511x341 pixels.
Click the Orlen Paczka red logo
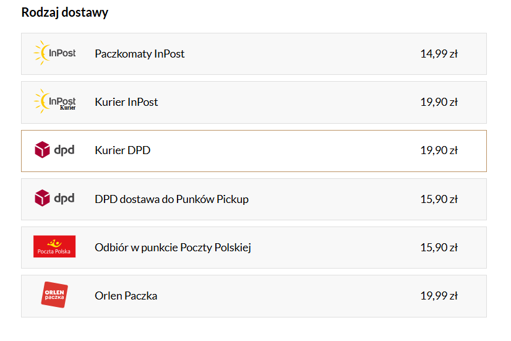tap(54, 295)
